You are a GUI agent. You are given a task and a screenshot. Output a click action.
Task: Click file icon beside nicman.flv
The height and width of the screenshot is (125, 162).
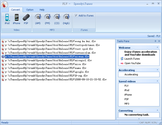point(3,57)
